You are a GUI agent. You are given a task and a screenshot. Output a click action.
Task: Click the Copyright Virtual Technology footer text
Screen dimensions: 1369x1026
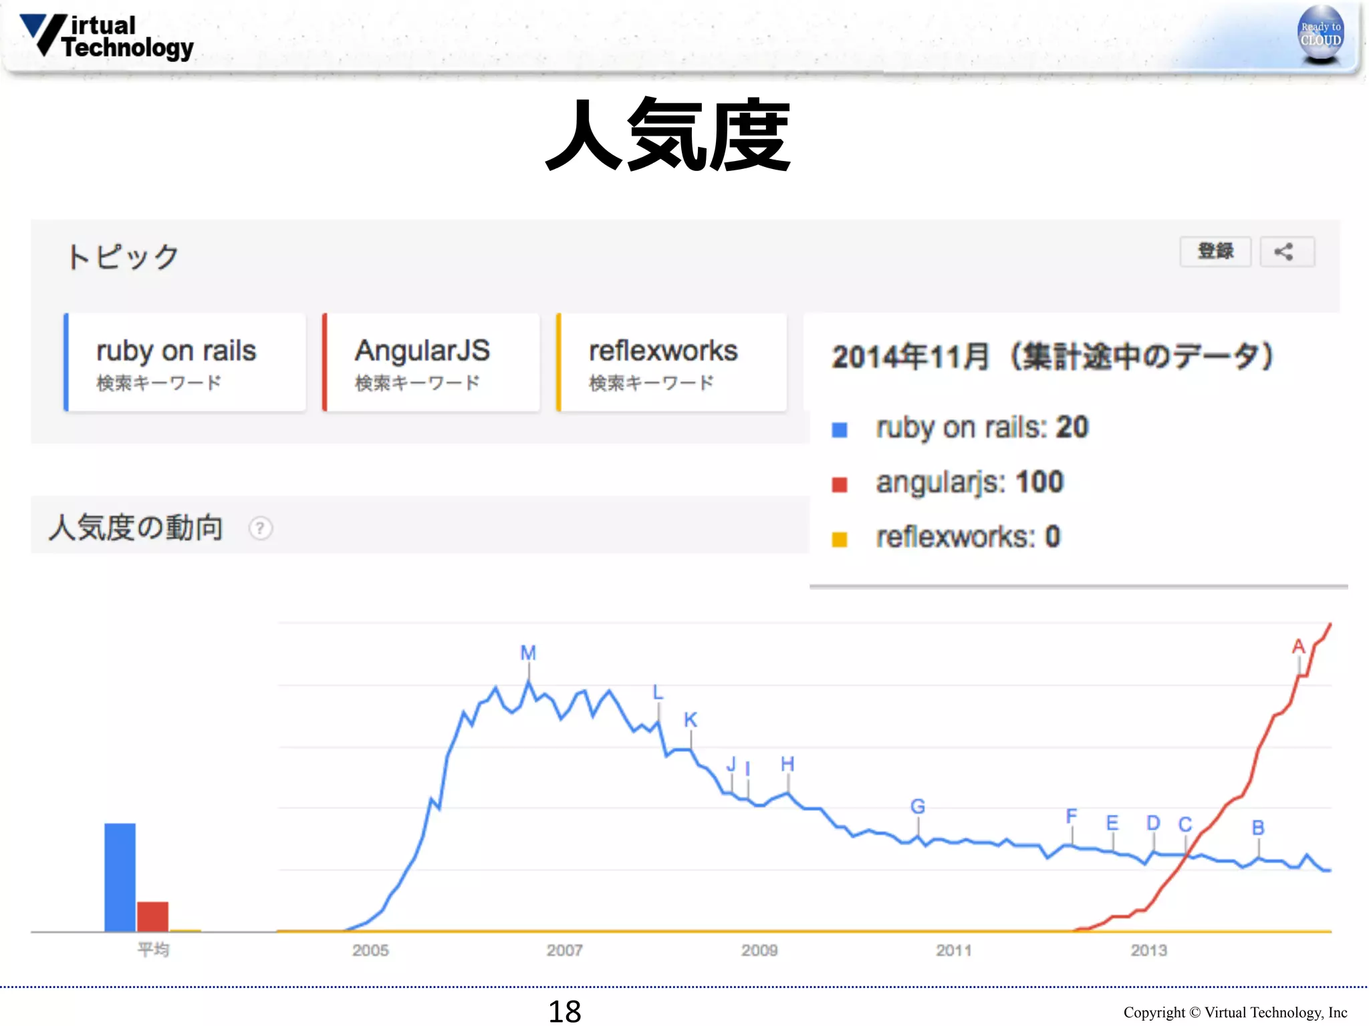click(1235, 1013)
